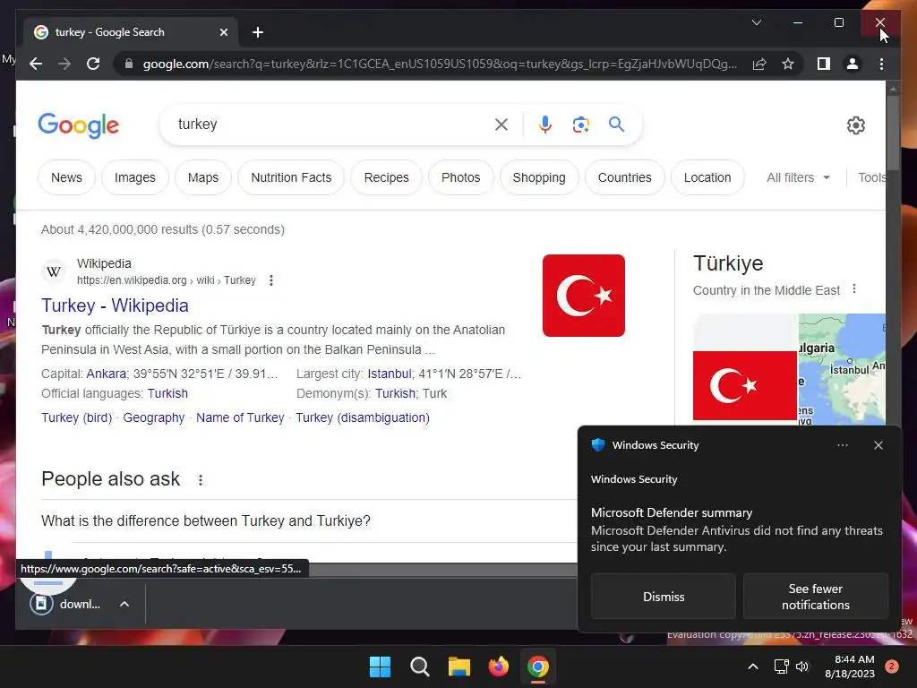The width and height of the screenshot is (917, 688).
Task: Open File Explorer from taskbar
Action: (459, 666)
